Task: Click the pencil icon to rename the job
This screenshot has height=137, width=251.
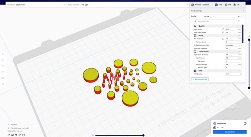Action: (8, 128)
